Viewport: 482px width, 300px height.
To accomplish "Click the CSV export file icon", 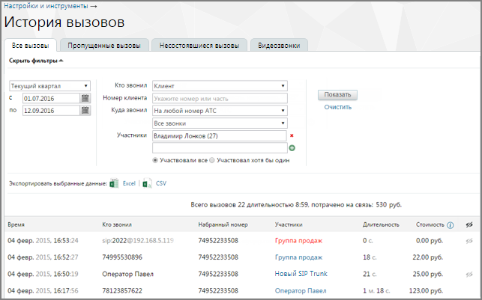I will point(147,183).
